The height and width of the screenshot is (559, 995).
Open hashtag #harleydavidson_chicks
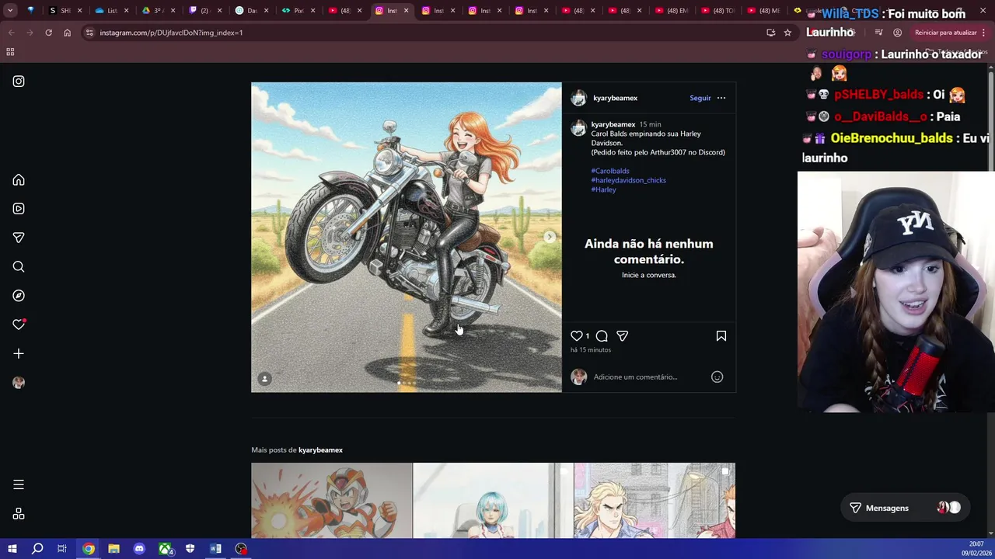(x=628, y=180)
